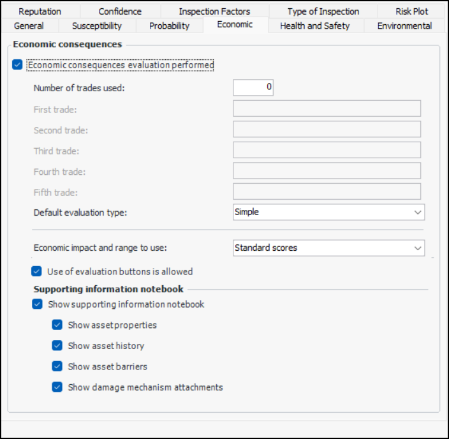449x439 pixels.
Task: Open the Confidence tab
Action: 120,11
